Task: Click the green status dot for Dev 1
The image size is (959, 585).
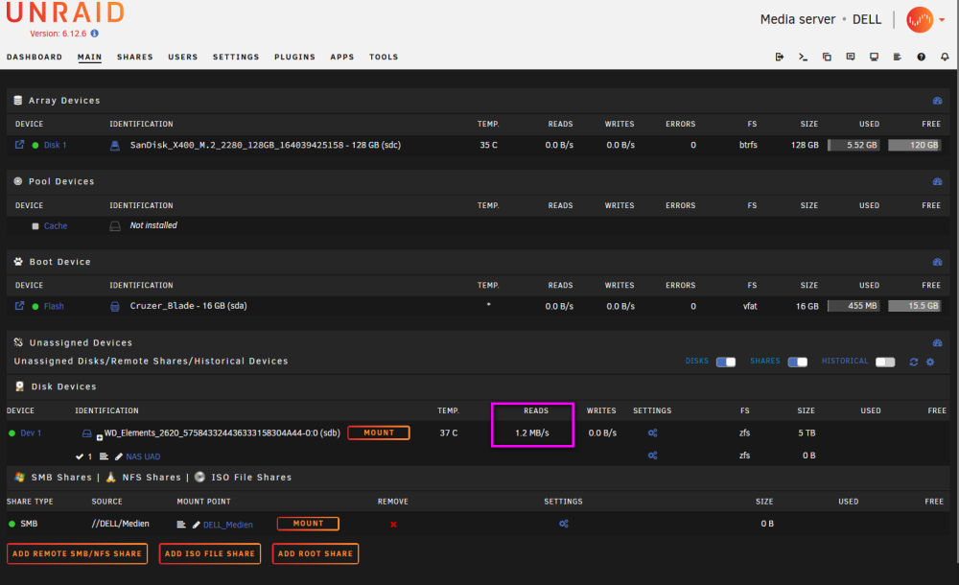Action: pyautogui.click(x=12, y=433)
